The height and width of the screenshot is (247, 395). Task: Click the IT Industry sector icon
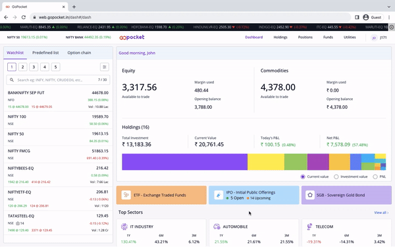pyautogui.click(x=124, y=227)
